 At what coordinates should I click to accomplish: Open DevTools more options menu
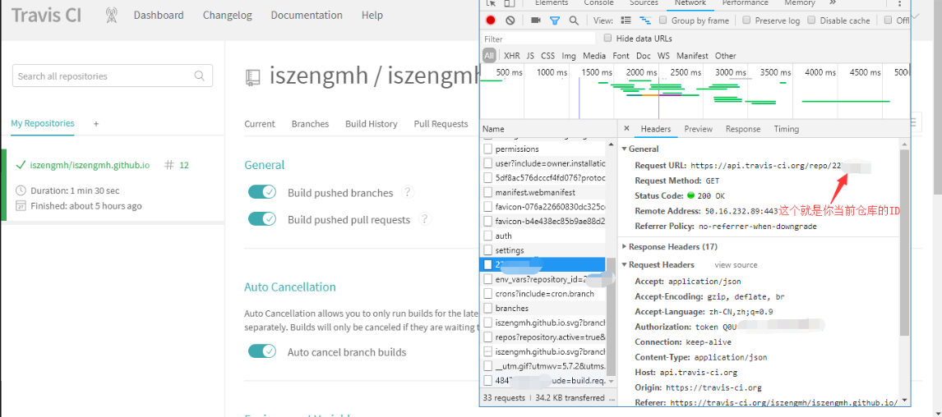point(899,3)
